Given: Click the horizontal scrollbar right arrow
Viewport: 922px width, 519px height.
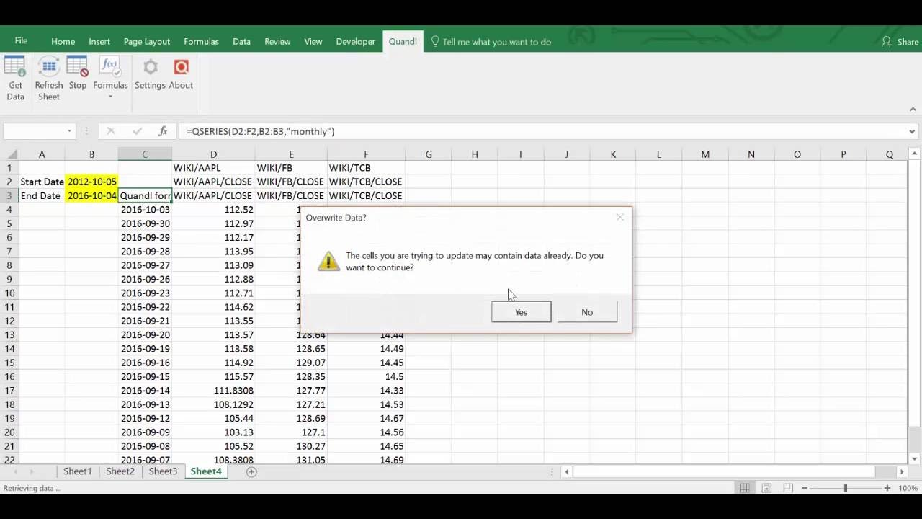Looking at the screenshot, I should pos(901,471).
